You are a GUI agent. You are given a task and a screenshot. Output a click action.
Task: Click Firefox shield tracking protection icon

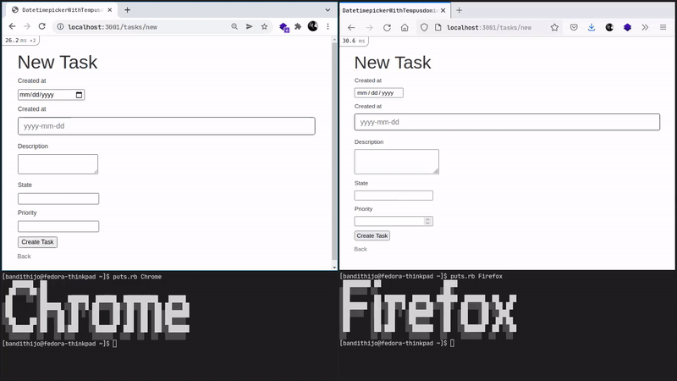pos(425,27)
